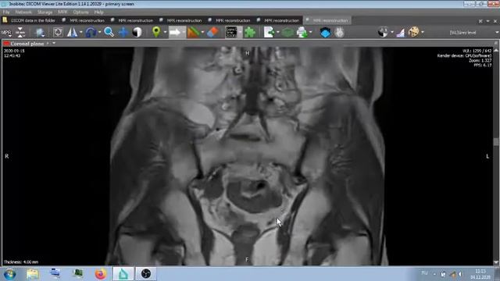Select the ruler measurement tool

pyautogui.click(x=193, y=32)
